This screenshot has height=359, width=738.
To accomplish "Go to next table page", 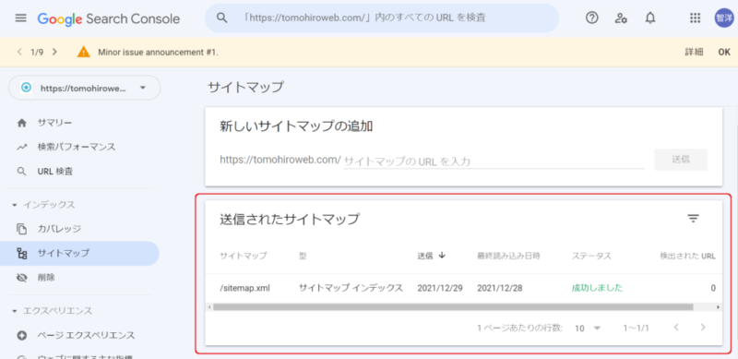I will point(703,327).
